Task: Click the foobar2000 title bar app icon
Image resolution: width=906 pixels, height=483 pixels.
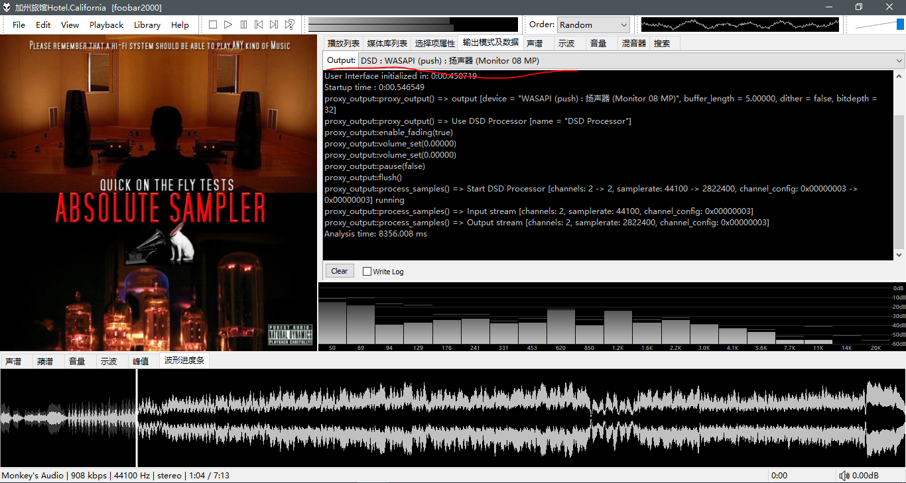Action: tap(7, 7)
